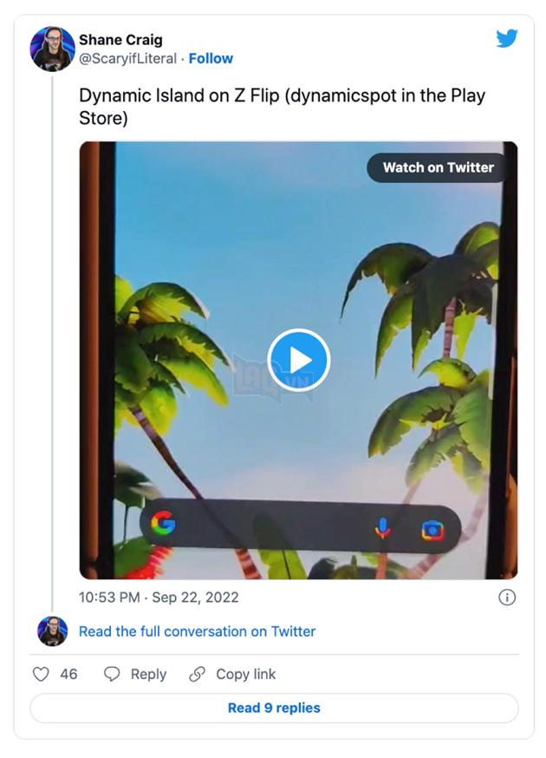Image resolution: width=546 pixels, height=758 pixels.
Task: Click the Twitter bird logo
Action: click(x=506, y=39)
